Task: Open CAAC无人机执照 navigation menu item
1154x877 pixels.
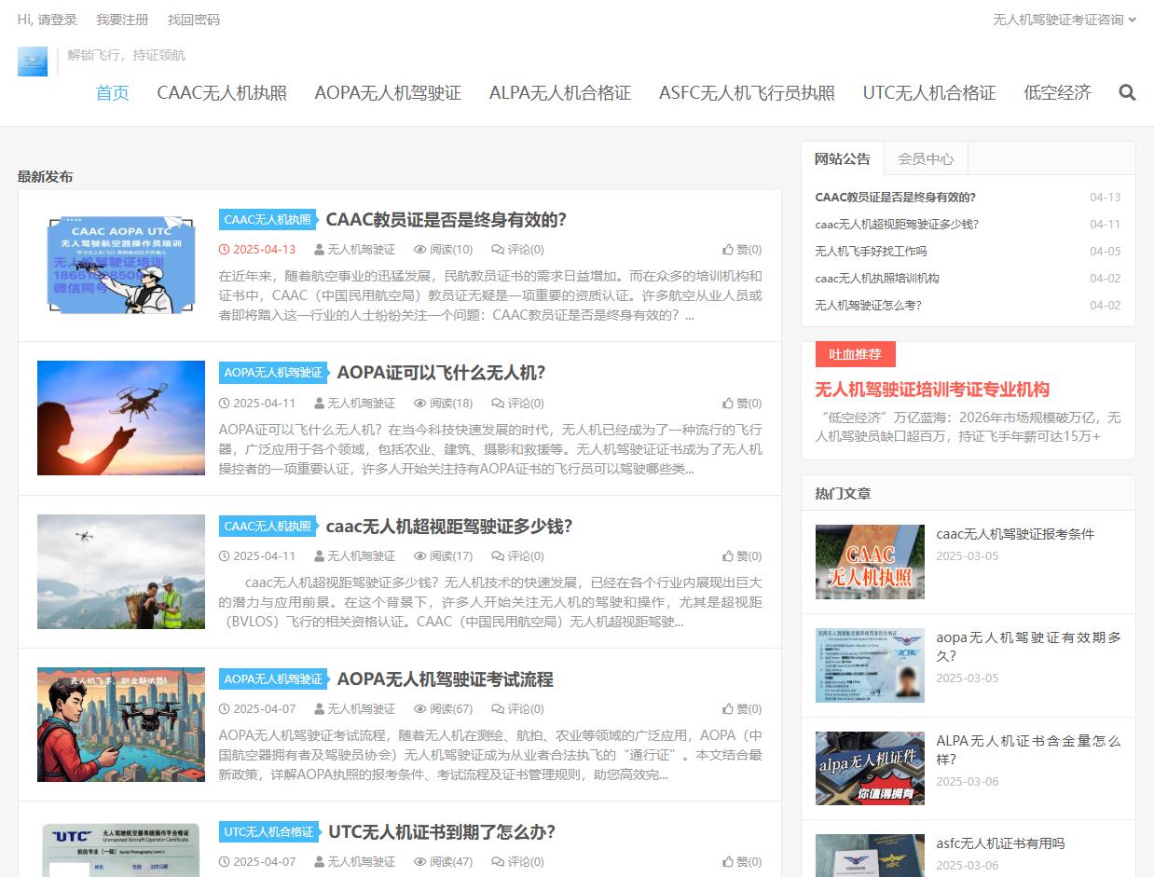Action: click(222, 92)
